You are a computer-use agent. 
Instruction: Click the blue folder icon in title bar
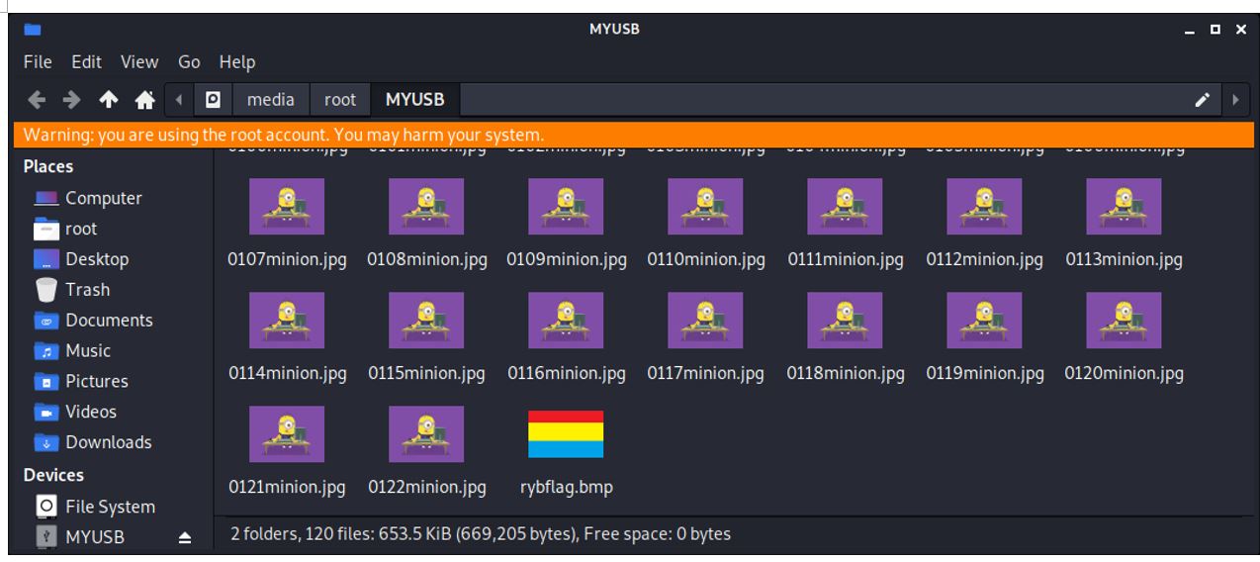33,29
